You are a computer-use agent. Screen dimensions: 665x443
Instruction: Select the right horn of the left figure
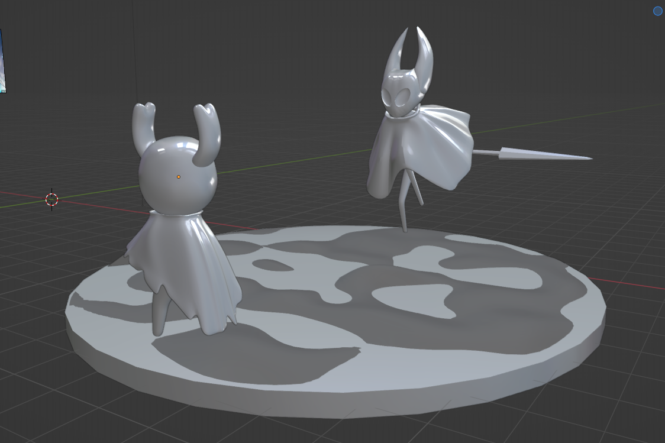(207, 134)
